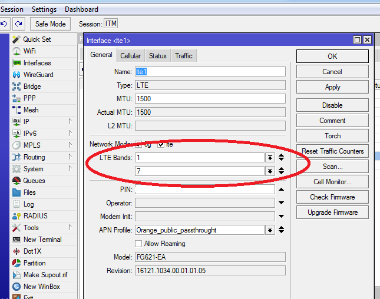
Task: Open the RADIUS icon
Action: coord(16,216)
